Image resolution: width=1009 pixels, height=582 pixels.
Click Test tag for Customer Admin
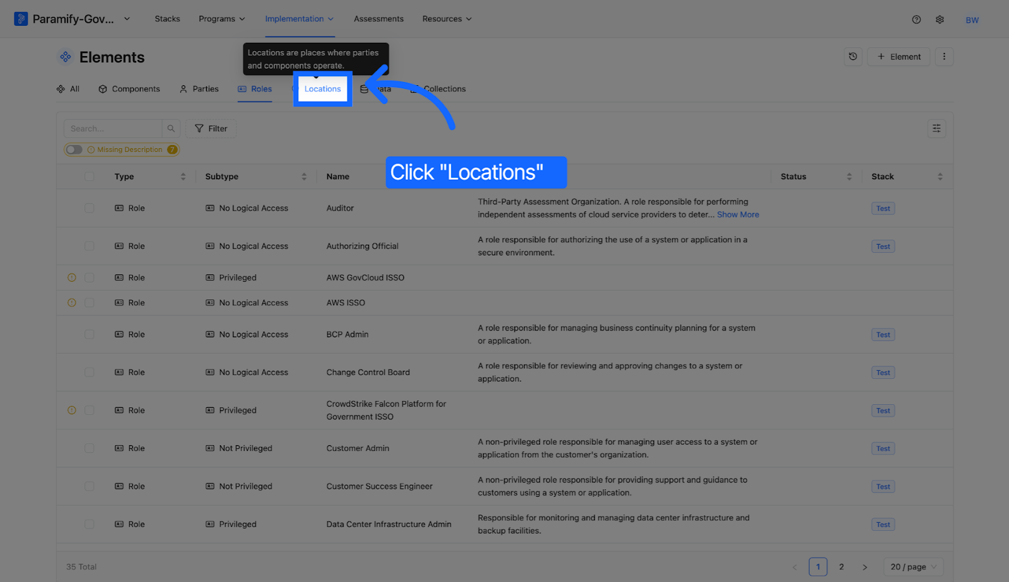coord(883,449)
